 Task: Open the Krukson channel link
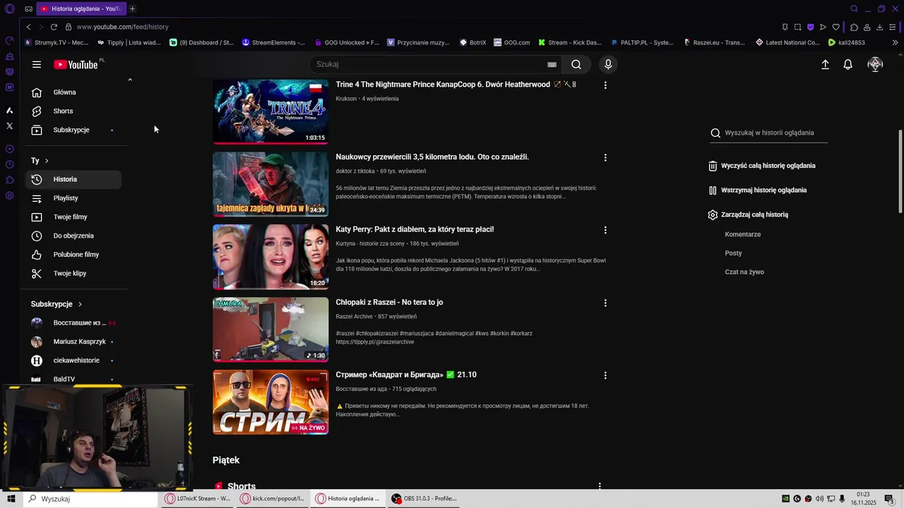(346, 99)
